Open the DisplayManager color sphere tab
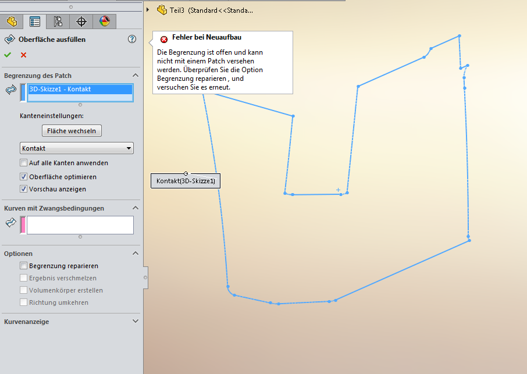The height and width of the screenshot is (374, 527). [x=105, y=22]
